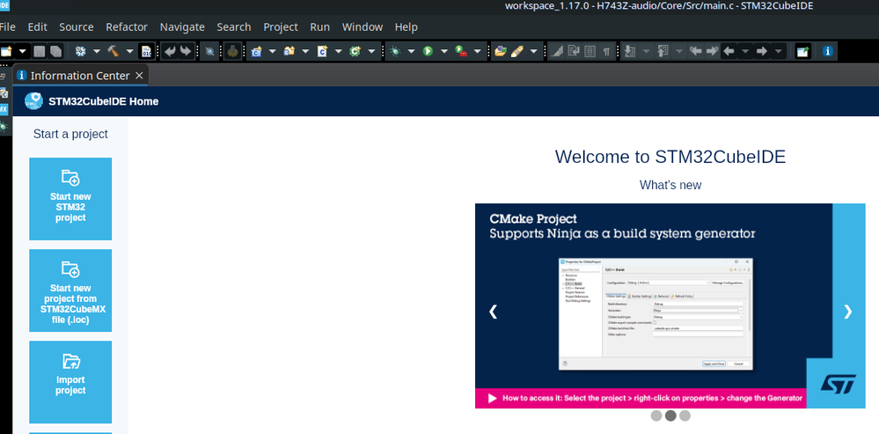The width and height of the screenshot is (879, 434).
Task: Click the New C source file icon
Action: [x=322, y=52]
